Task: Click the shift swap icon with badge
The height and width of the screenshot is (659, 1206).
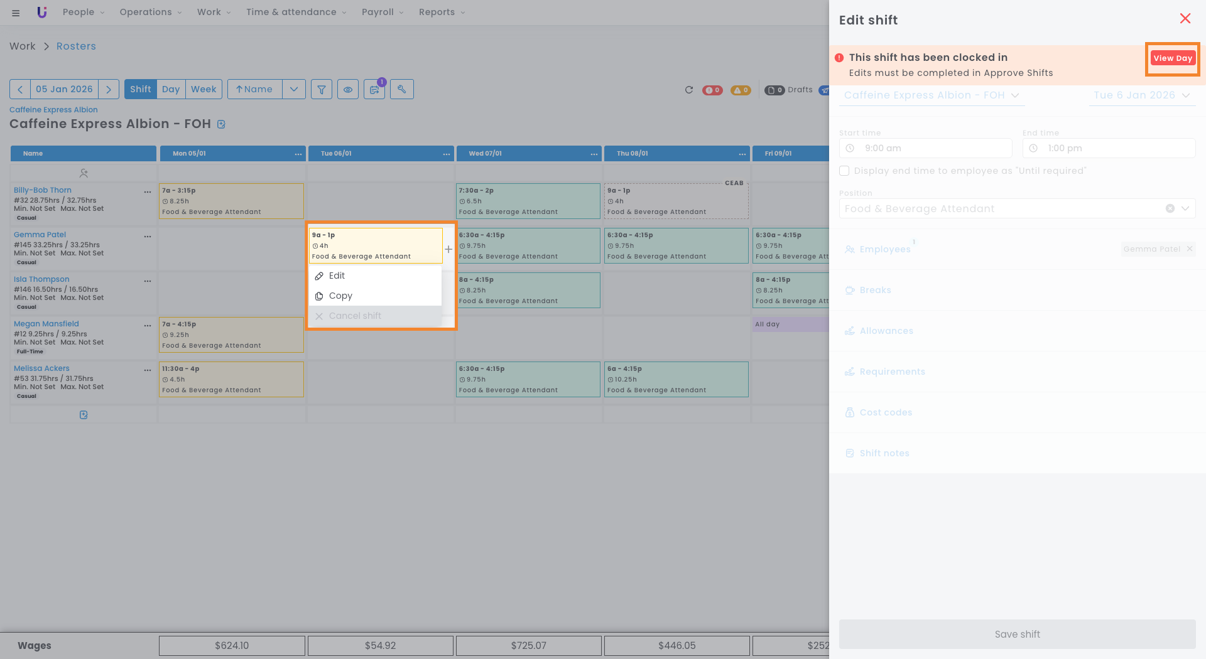Action: click(x=375, y=90)
